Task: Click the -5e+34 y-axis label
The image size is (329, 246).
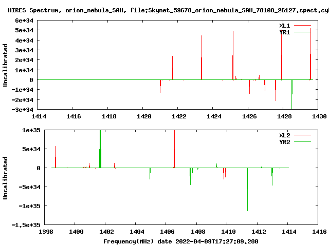Action: pos(30,187)
